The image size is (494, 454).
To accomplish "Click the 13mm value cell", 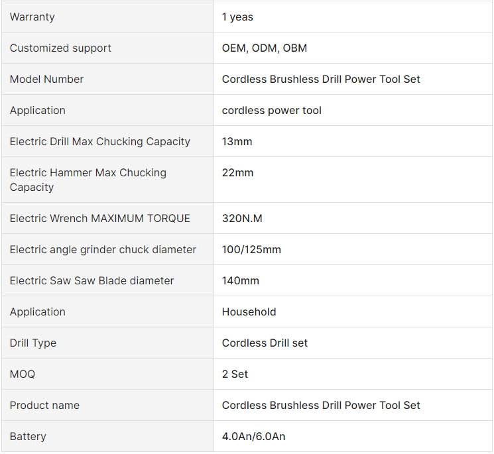I will (x=237, y=142).
